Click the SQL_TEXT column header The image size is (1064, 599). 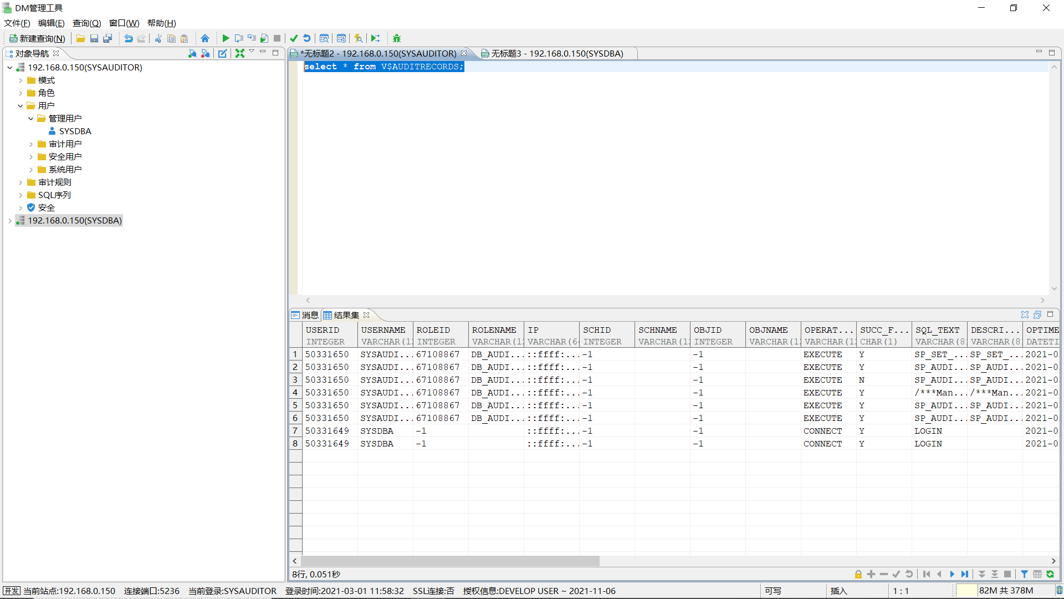[939, 336]
